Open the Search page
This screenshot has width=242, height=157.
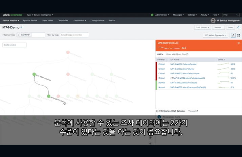(x=112, y=21)
